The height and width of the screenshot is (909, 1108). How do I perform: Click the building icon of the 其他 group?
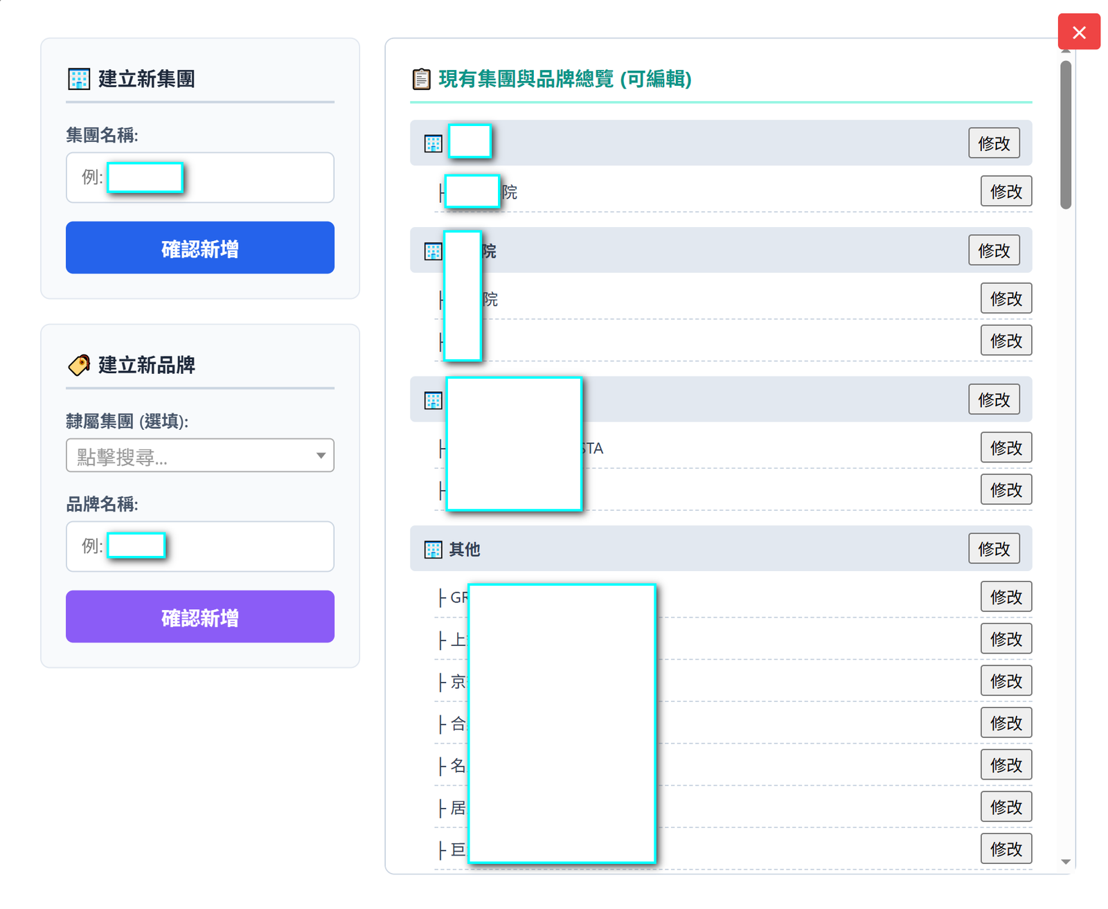433,549
